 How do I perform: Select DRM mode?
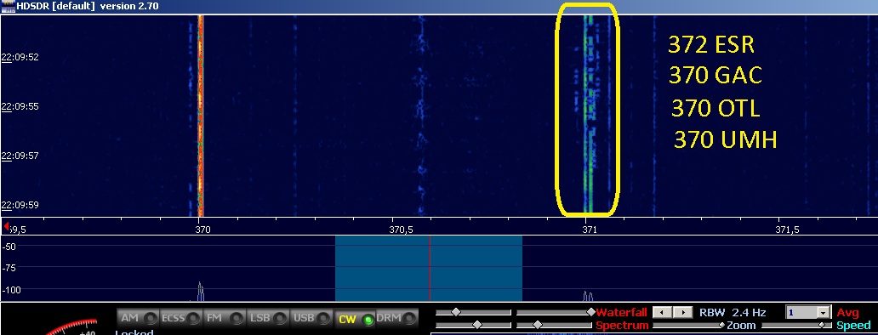(x=397, y=318)
